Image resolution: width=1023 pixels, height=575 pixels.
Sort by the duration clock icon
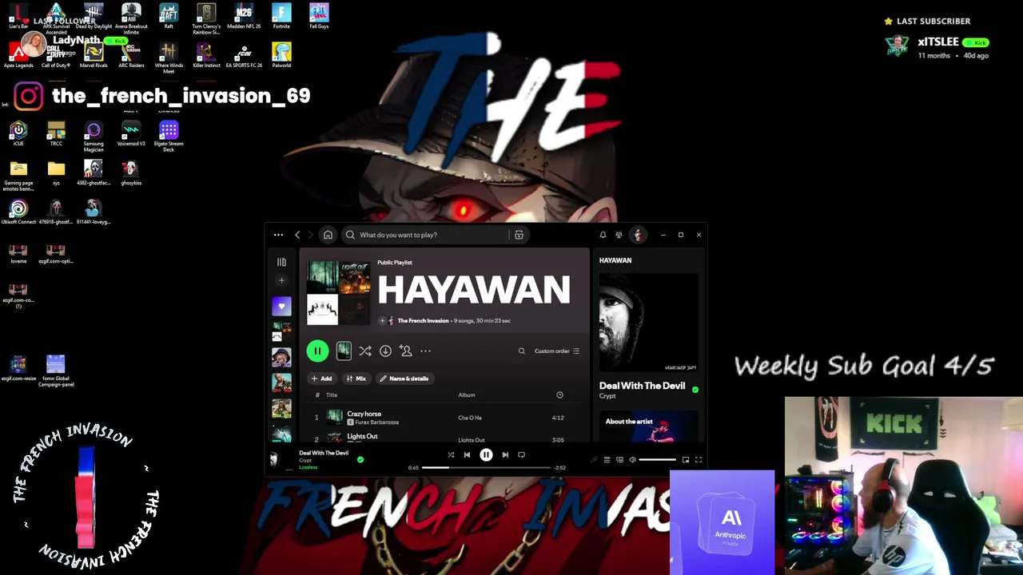(559, 395)
